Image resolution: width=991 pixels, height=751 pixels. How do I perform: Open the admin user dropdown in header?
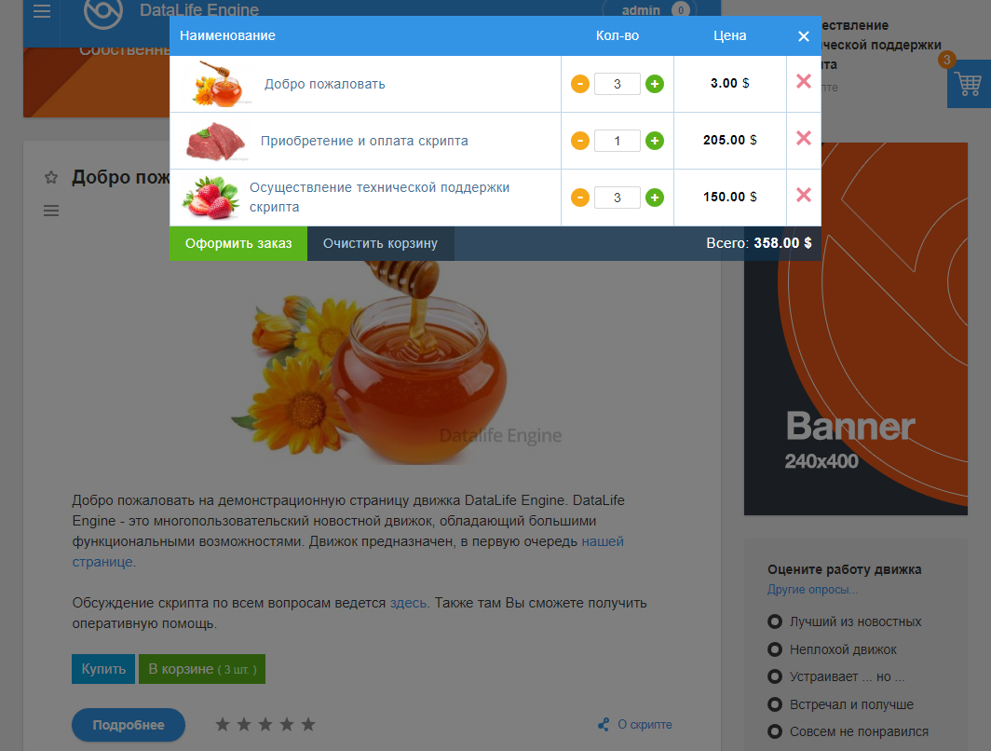point(650,10)
